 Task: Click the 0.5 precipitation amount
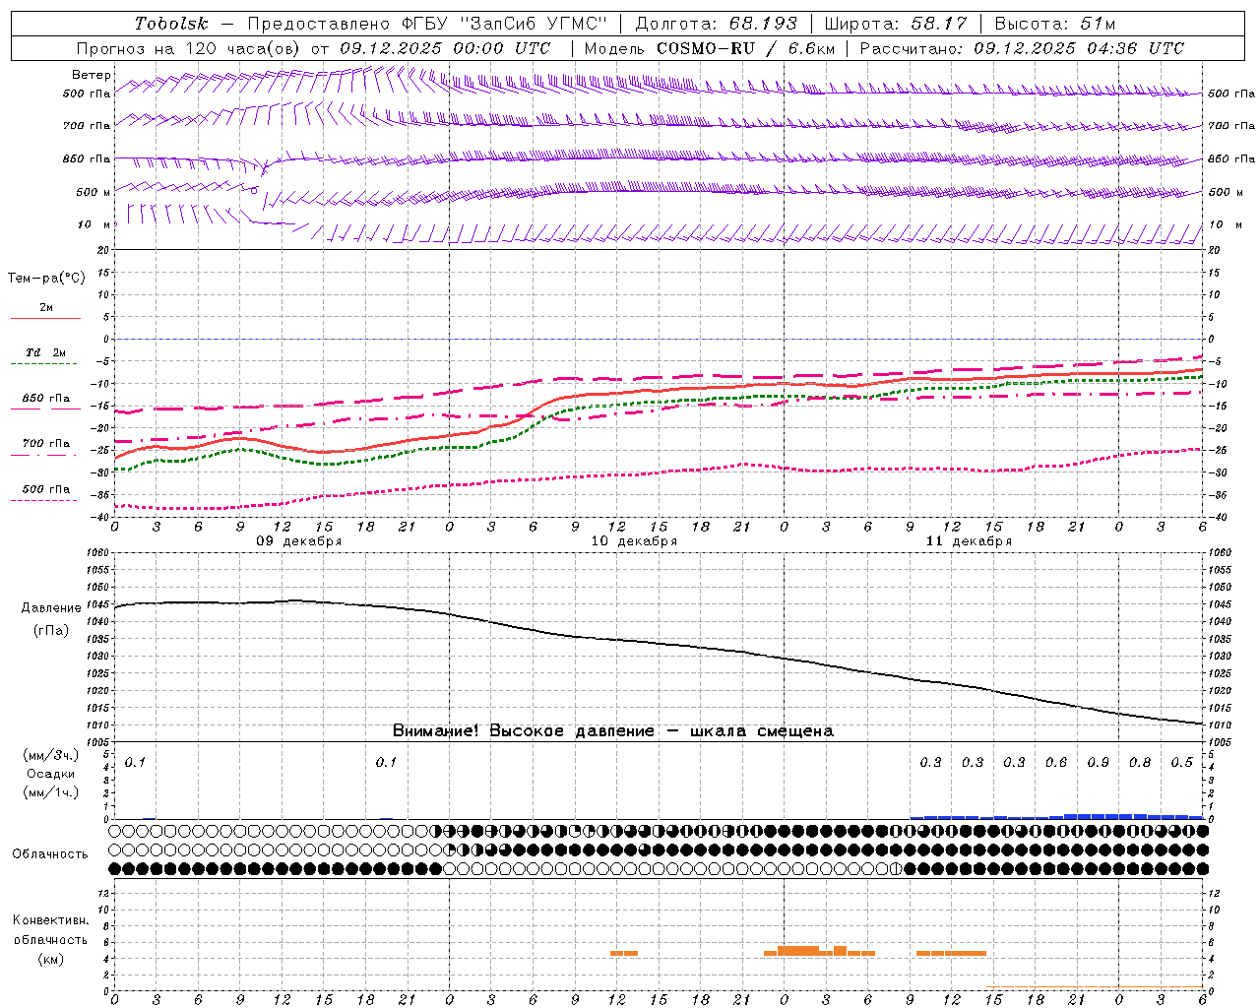point(1182,763)
